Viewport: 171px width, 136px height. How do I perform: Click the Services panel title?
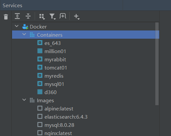point(12,6)
